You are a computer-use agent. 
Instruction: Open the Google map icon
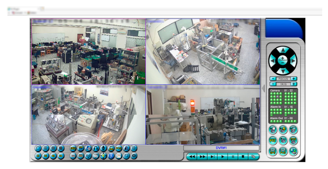111,156
